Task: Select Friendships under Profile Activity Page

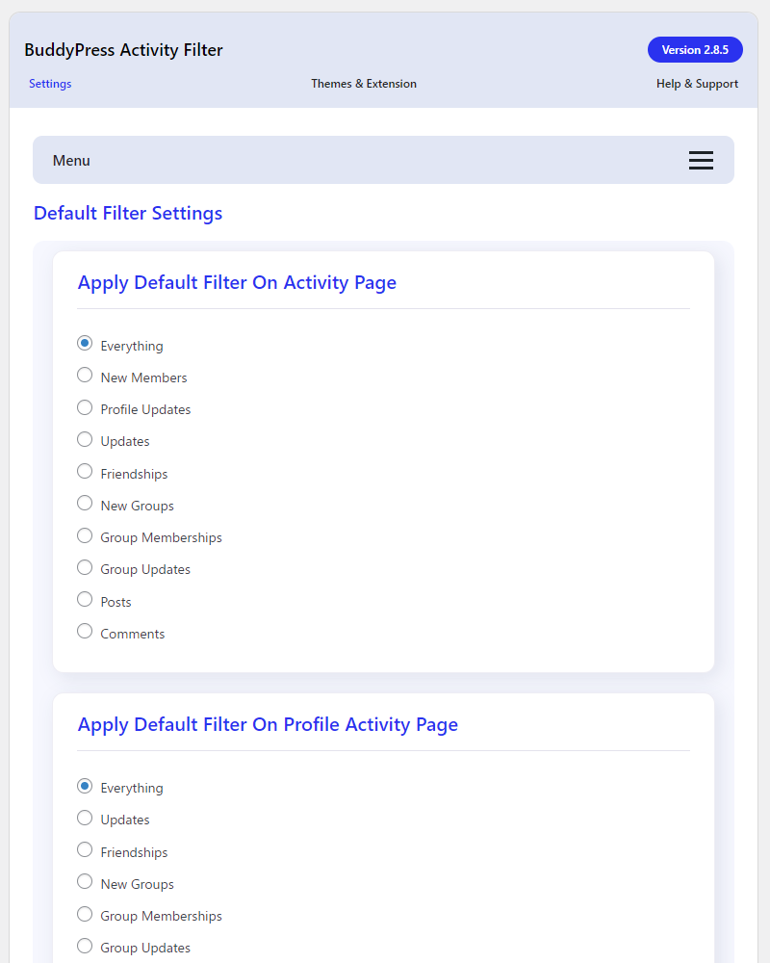Action: coord(85,850)
